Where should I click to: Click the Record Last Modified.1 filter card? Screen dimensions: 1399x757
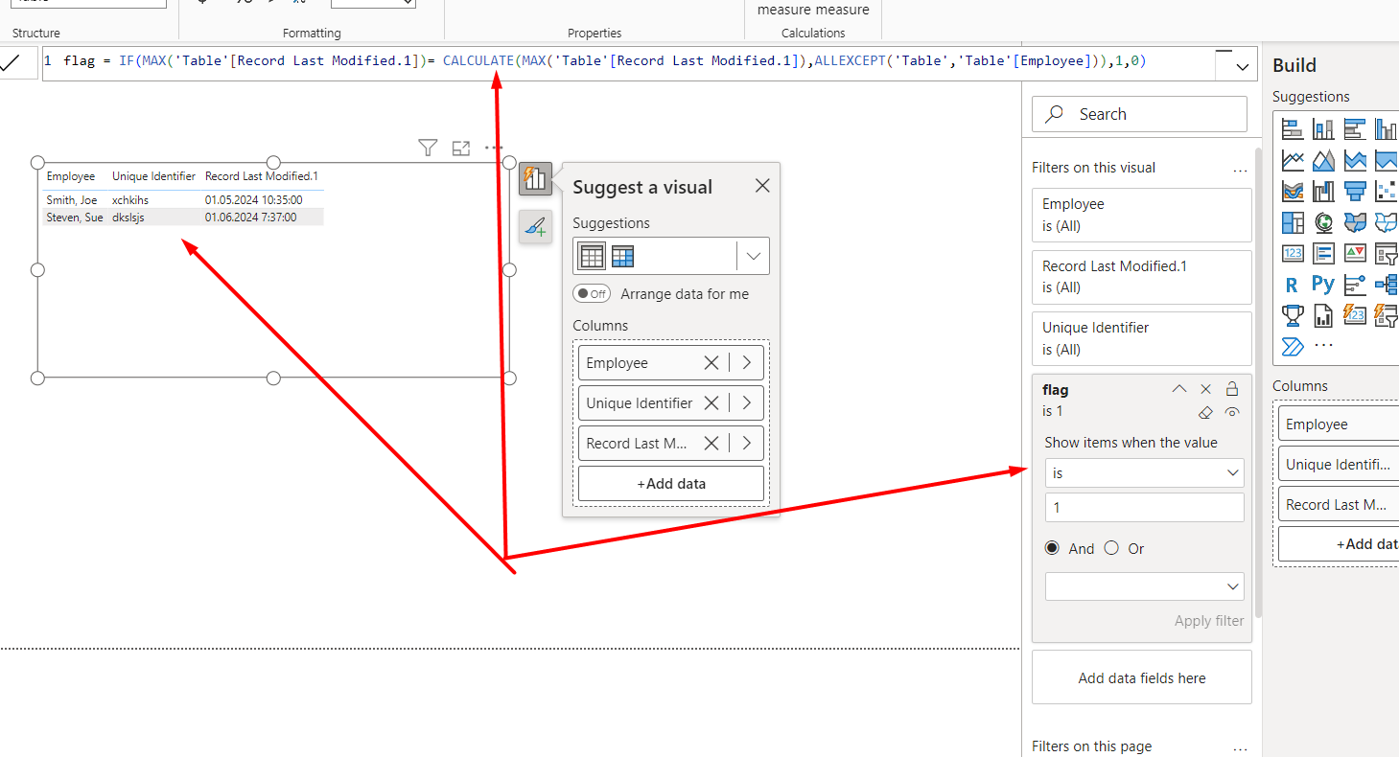[1142, 277]
